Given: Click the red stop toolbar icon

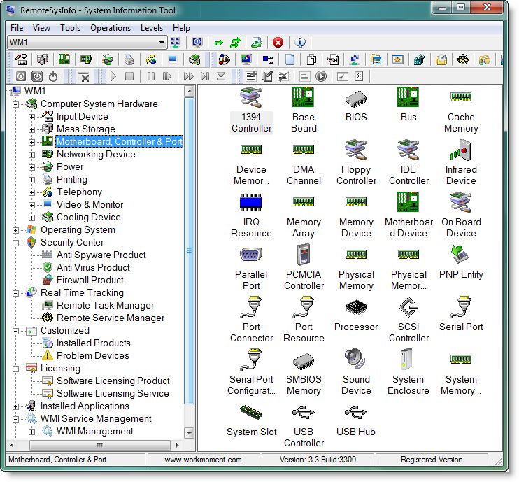Looking at the screenshot, I should point(278,43).
